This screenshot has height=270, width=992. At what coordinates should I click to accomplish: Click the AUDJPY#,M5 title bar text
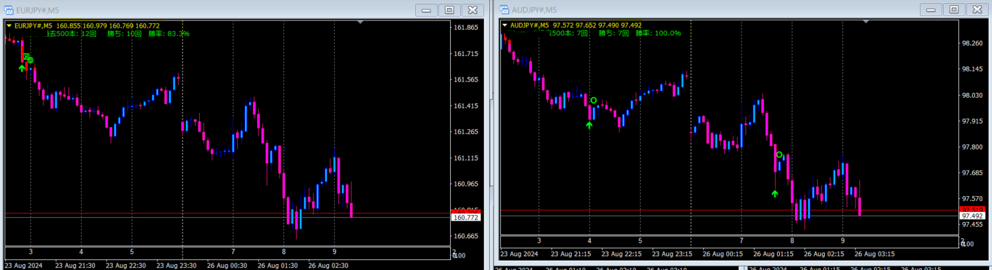point(533,9)
